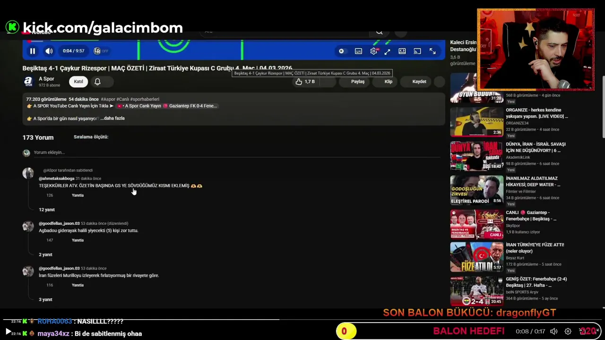Image resolution: width=605 pixels, height=340 pixels.
Task: Click Yanıtla under the İran füzeleri comment
Action: (78, 285)
